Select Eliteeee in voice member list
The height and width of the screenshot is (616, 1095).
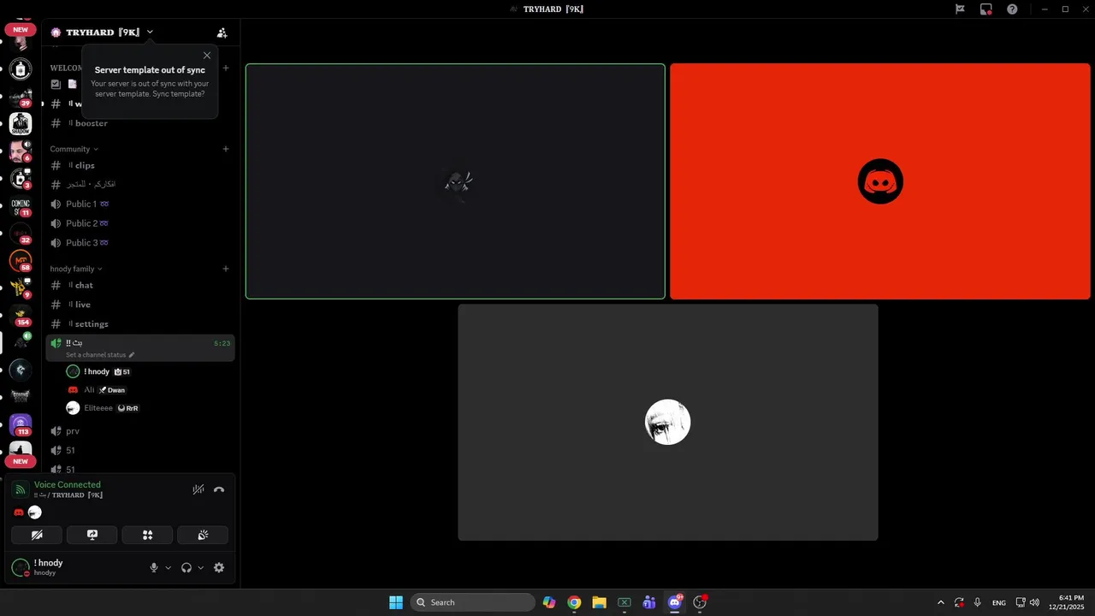[x=147, y=408]
